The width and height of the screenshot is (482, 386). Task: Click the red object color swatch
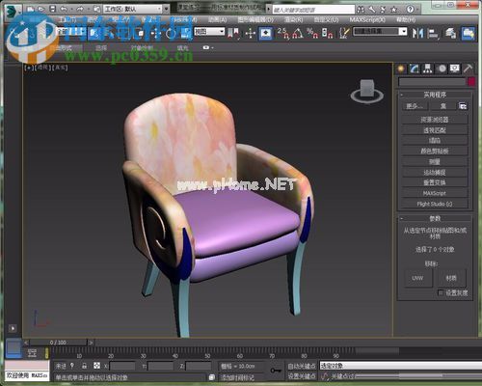(x=471, y=82)
